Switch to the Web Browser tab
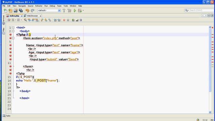This screenshot has width=215, height=121. 32,16
